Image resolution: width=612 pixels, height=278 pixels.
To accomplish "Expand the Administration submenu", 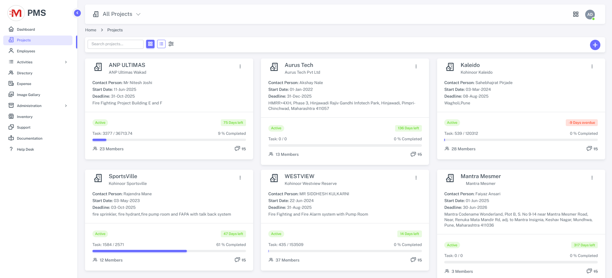I will [x=66, y=106].
